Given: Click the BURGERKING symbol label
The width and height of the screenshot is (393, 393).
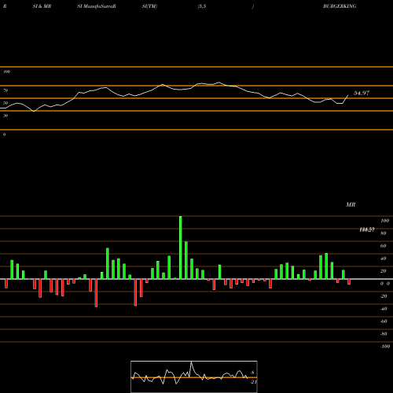Looking at the screenshot, I should pos(340,6).
